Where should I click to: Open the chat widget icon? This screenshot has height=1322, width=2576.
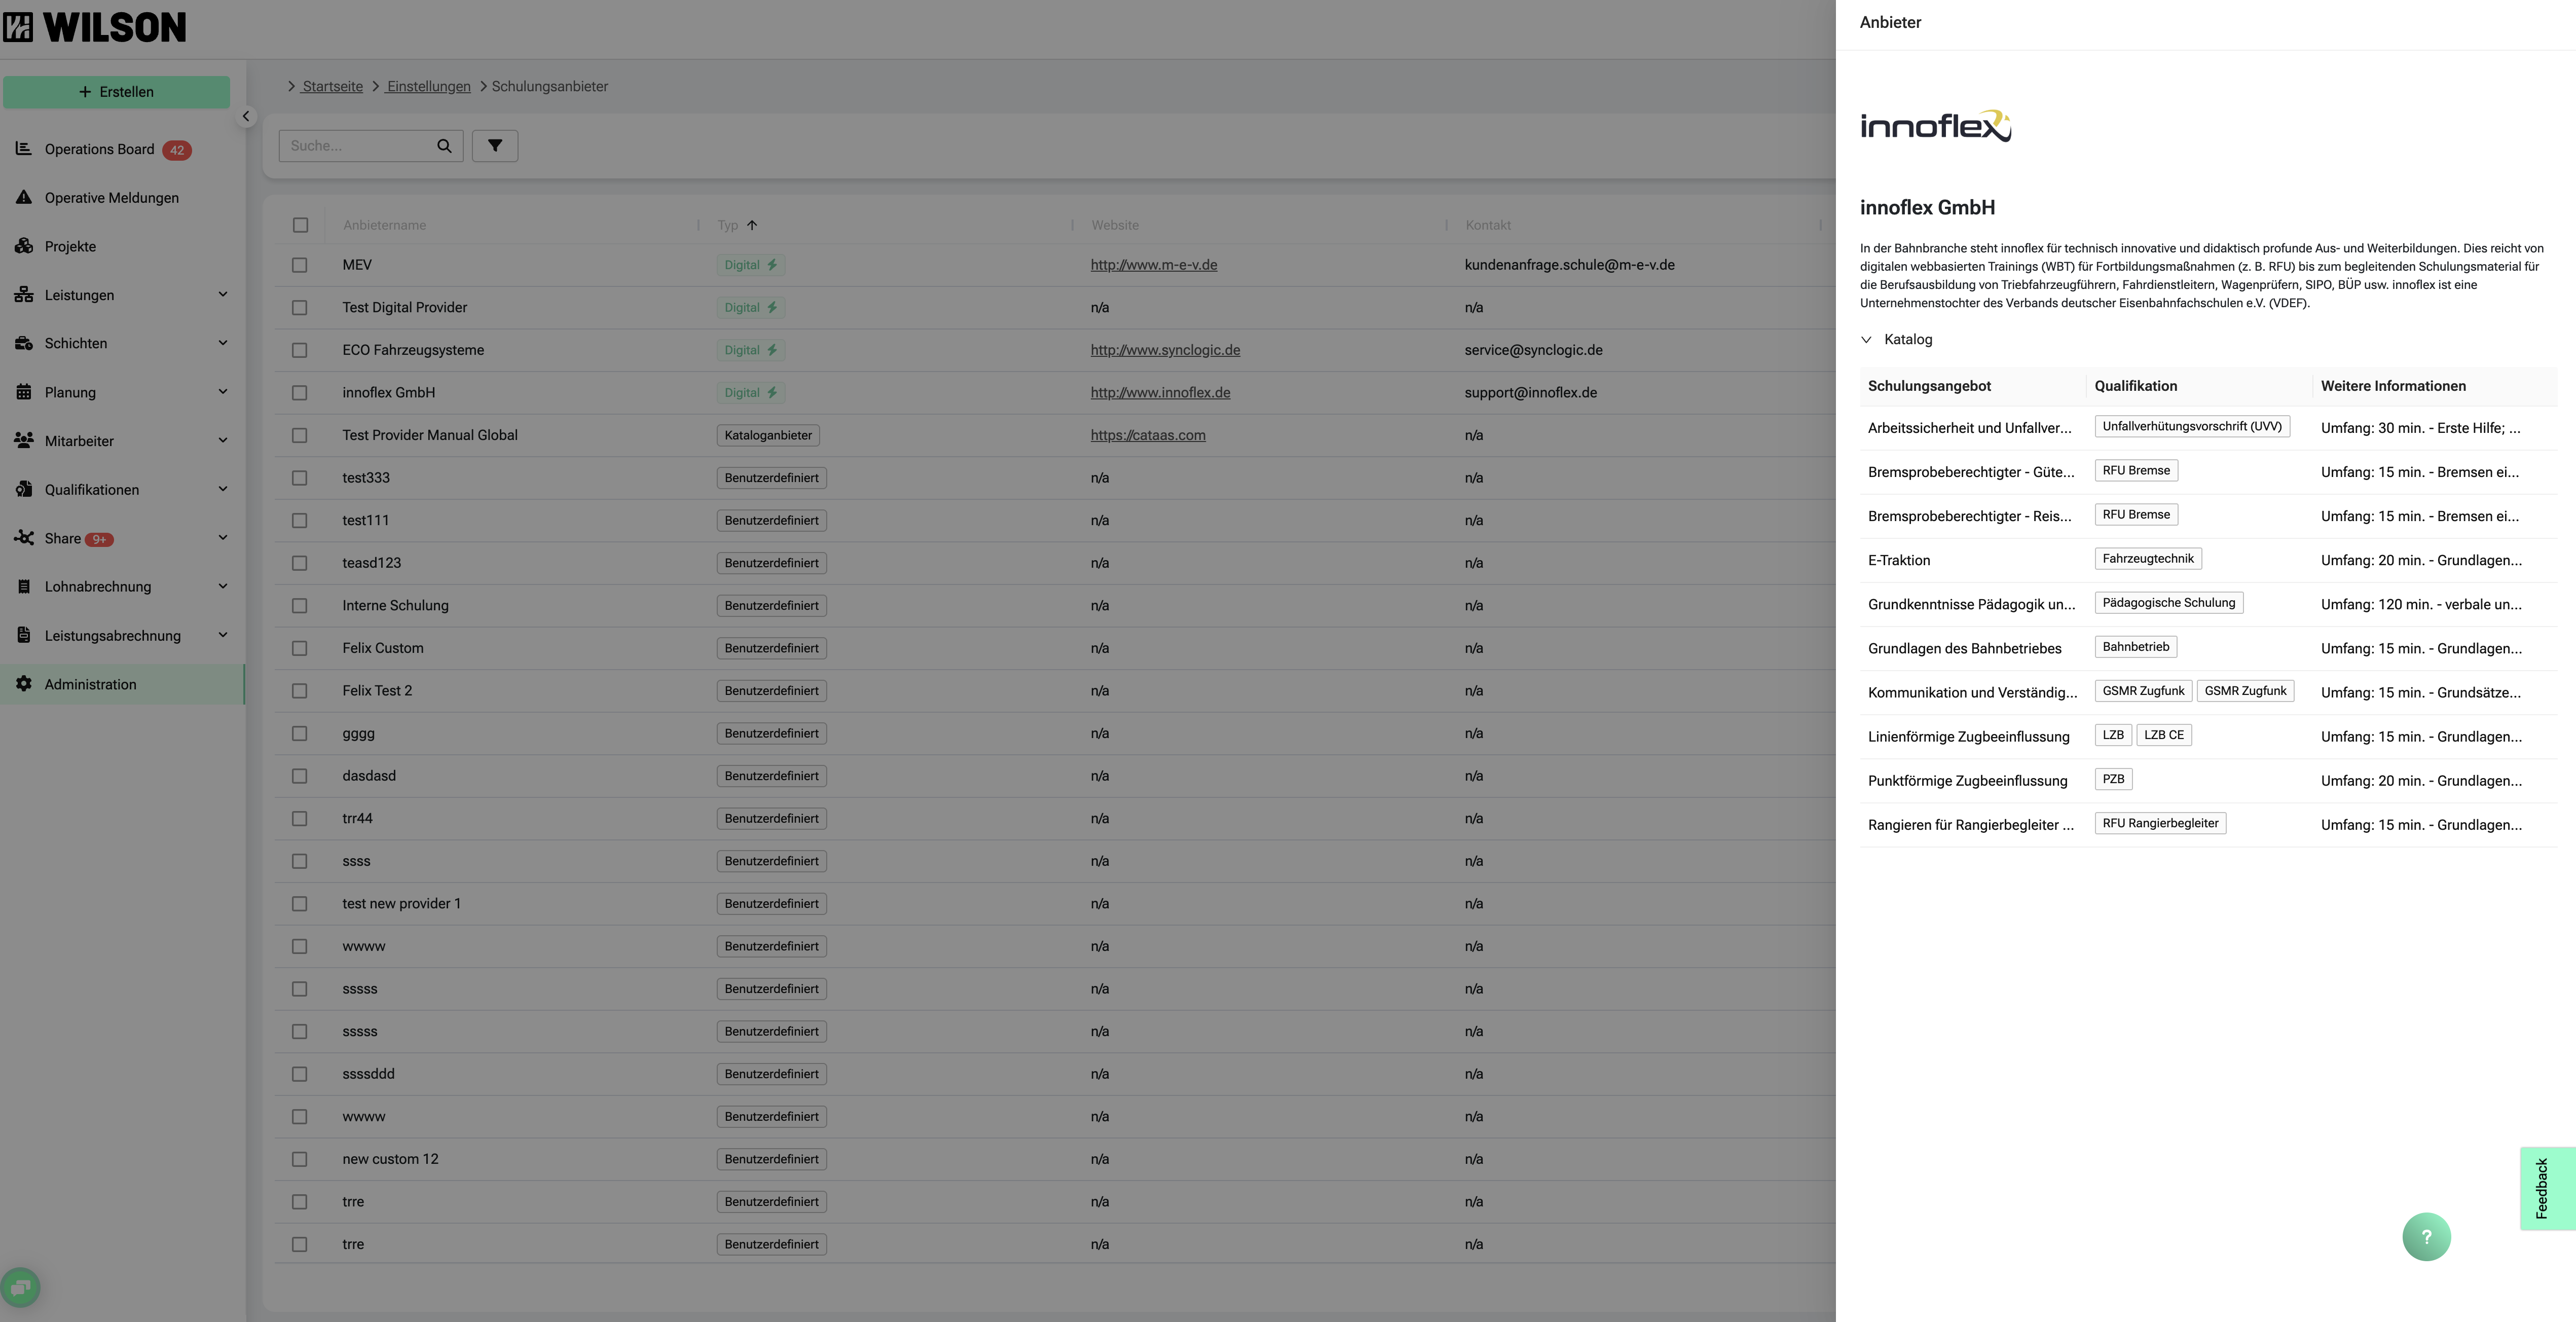click(x=21, y=1287)
